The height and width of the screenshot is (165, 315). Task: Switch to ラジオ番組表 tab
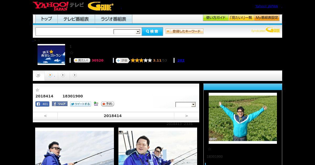point(113,19)
